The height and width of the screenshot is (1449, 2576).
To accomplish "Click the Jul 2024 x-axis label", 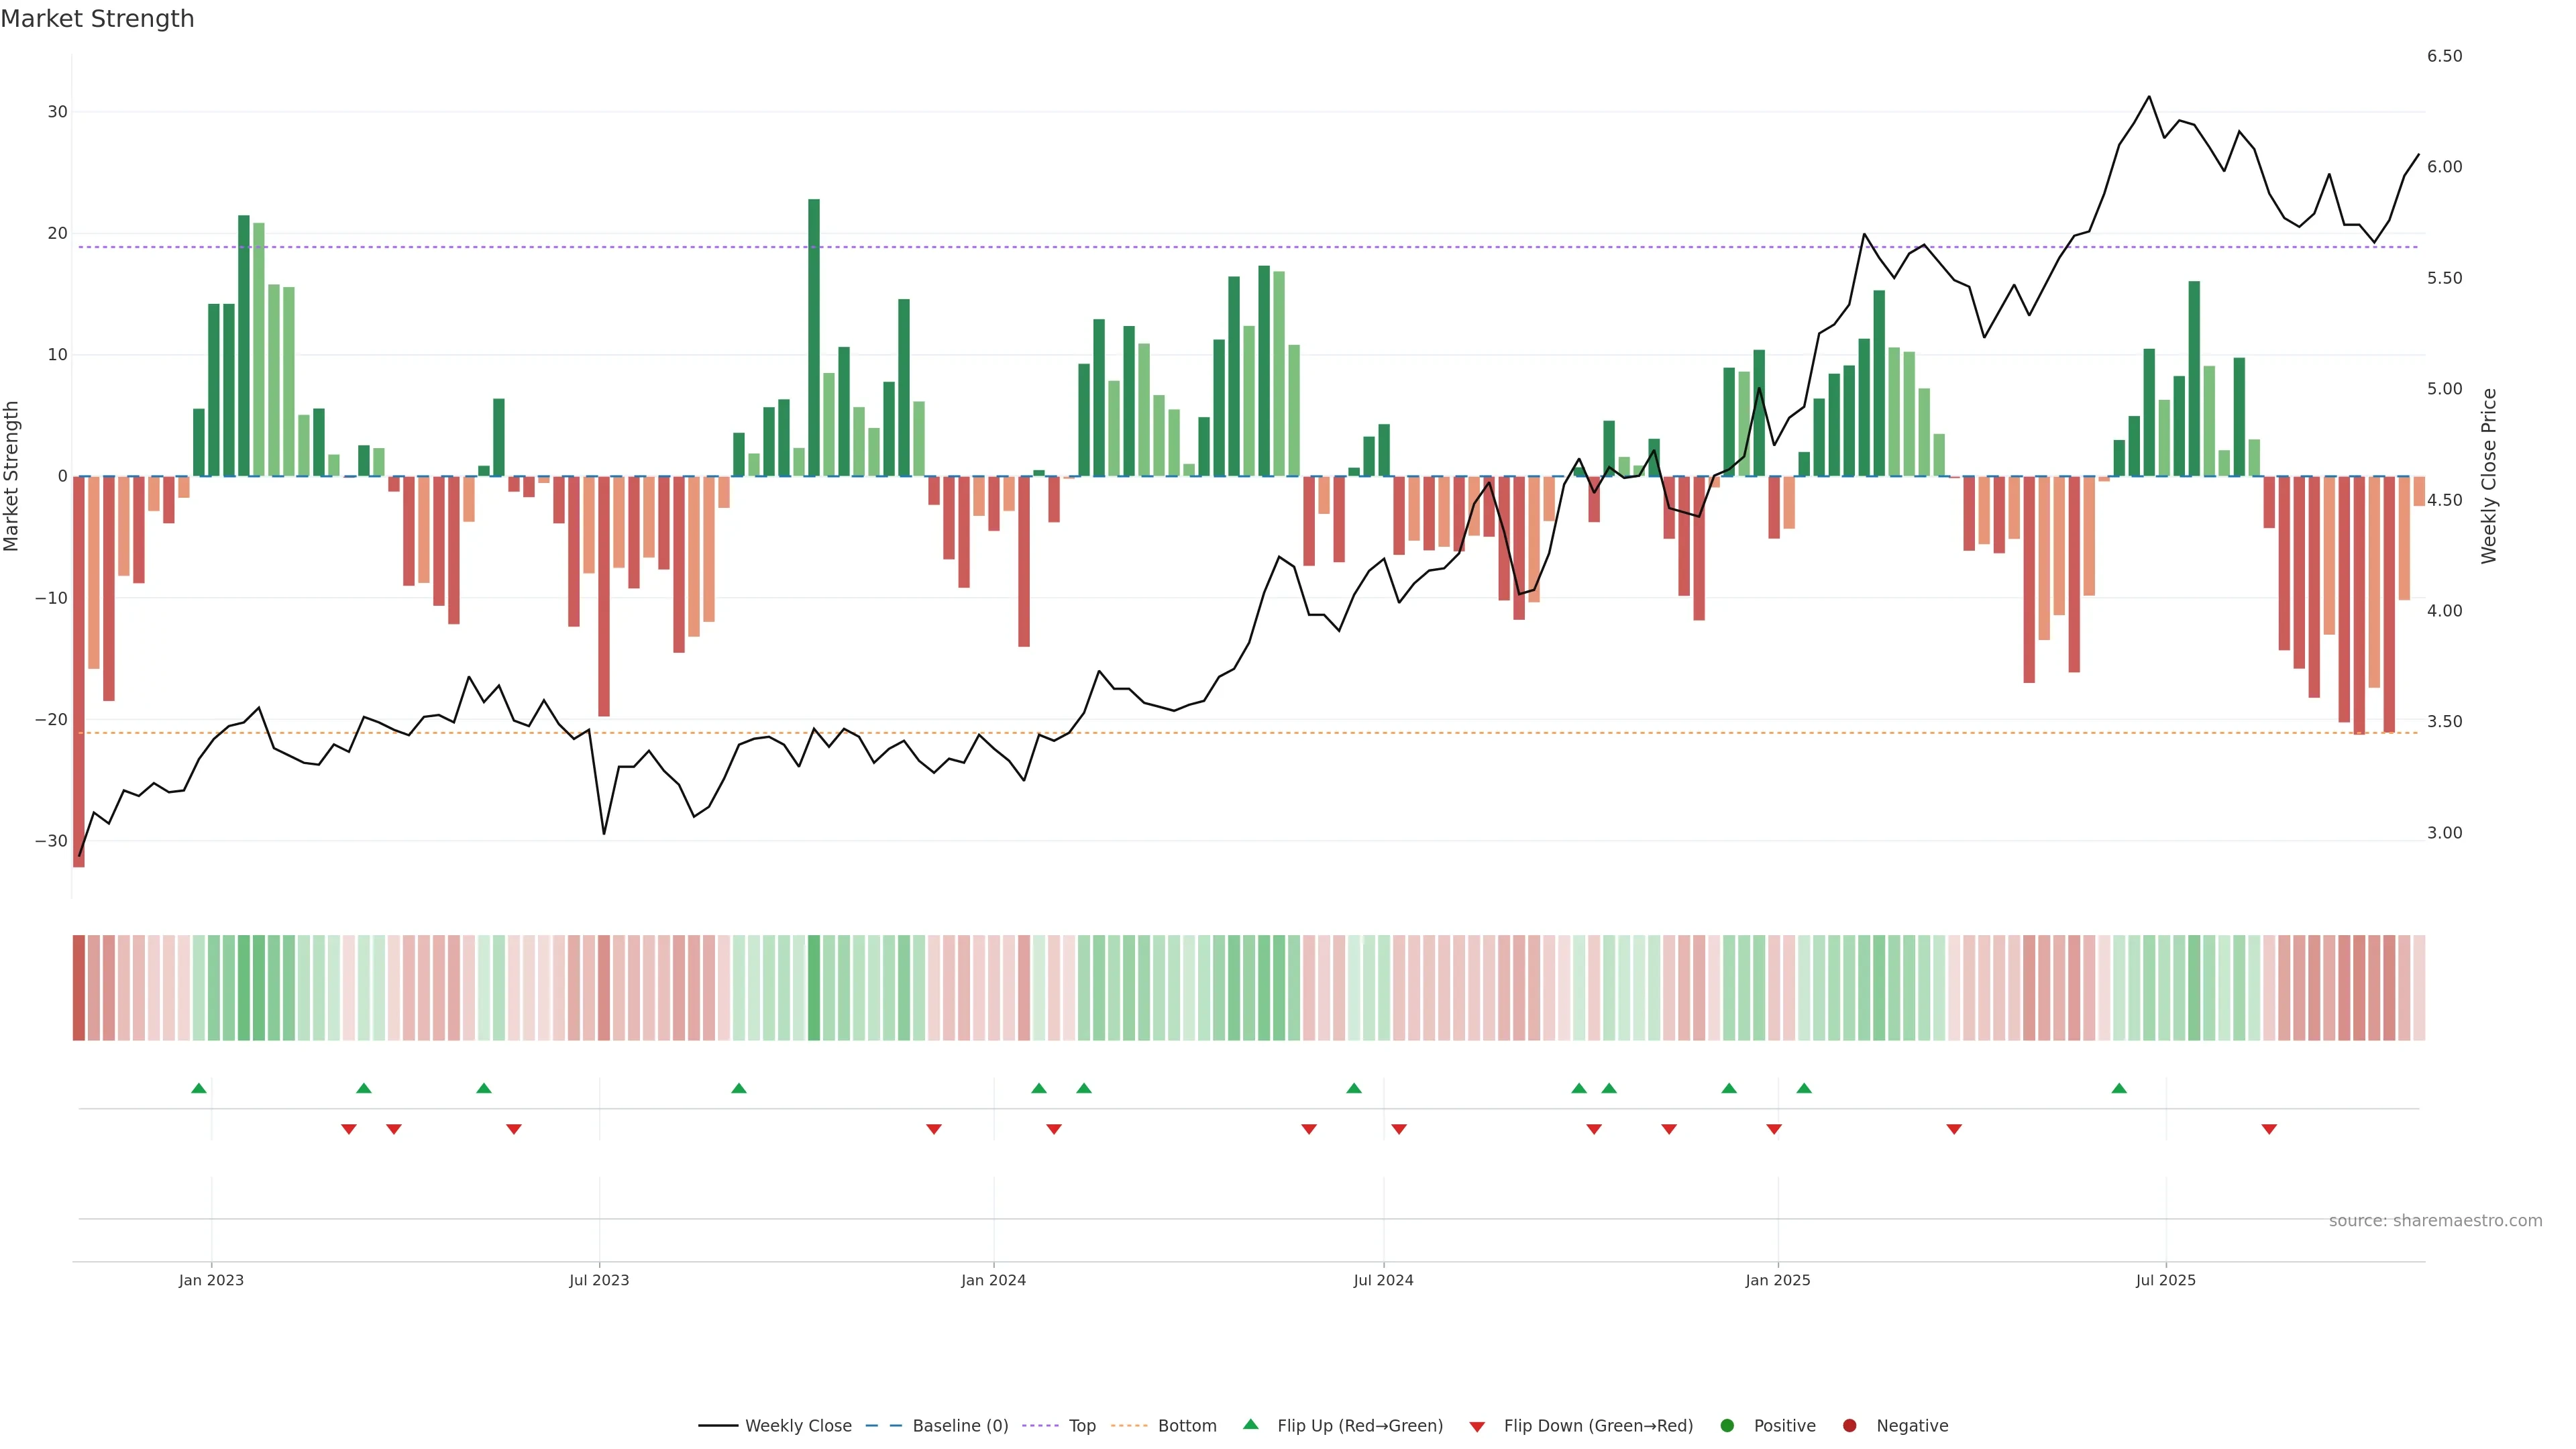I will pos(1383,1280).
